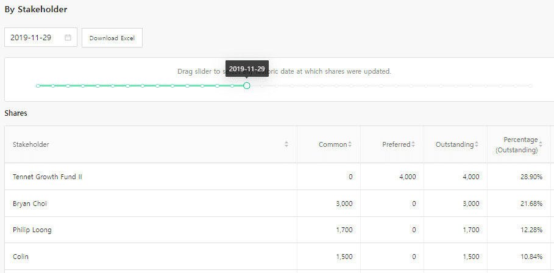Sort table by Stakeholder column arrows

click(x=286, y=144)
